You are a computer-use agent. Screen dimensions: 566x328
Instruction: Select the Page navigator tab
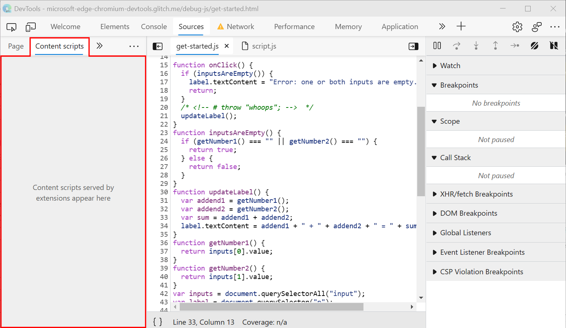pos(16,46)
